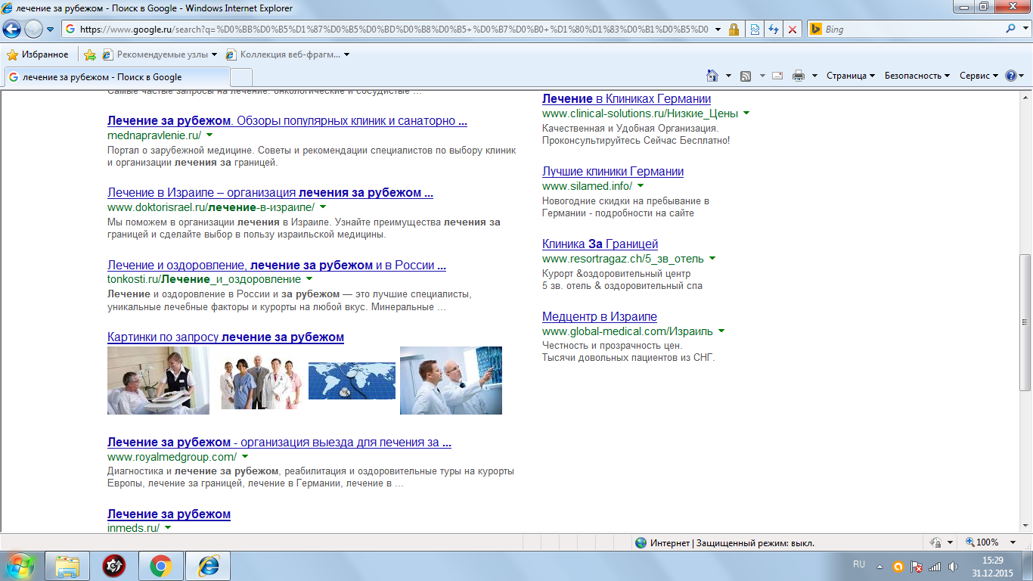
Task: Click the volume speaker tray icon
Action: (953, 566)
